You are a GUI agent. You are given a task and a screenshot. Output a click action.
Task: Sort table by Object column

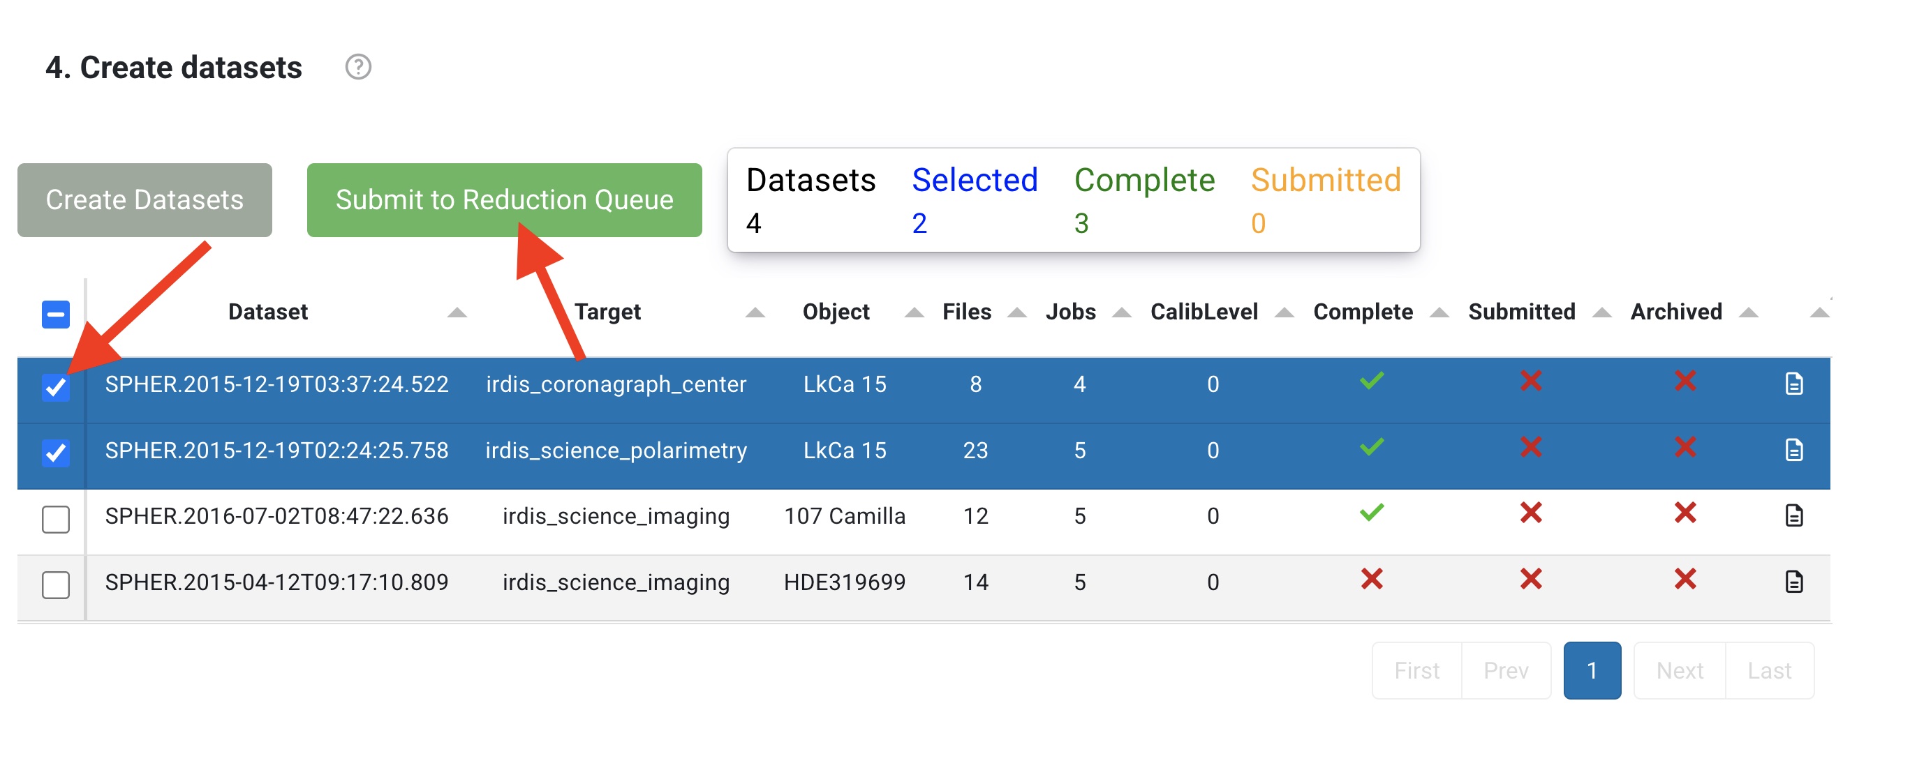pyautogui.click(x=915, y=312)
